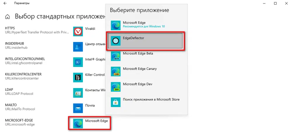292x132 pixels.
Task: Click the Feedback Hub icon for INSIDERHUB
Action: pos(78,47)
